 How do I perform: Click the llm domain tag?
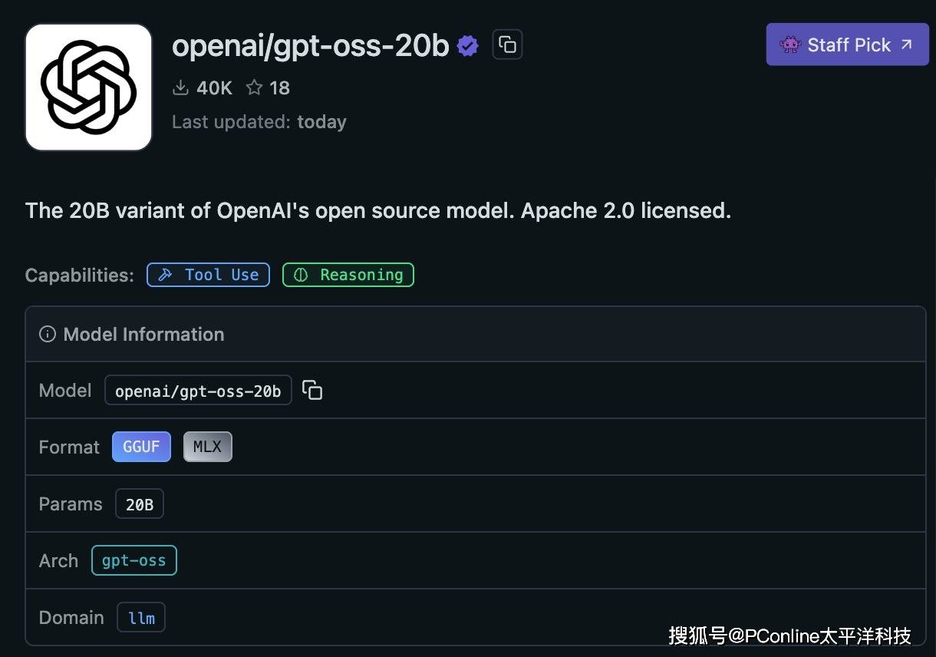(x=141, y=617)
